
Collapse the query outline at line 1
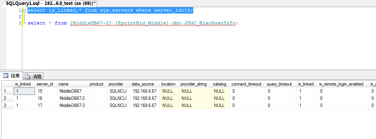pyautogui.click(x=24, y=11)
